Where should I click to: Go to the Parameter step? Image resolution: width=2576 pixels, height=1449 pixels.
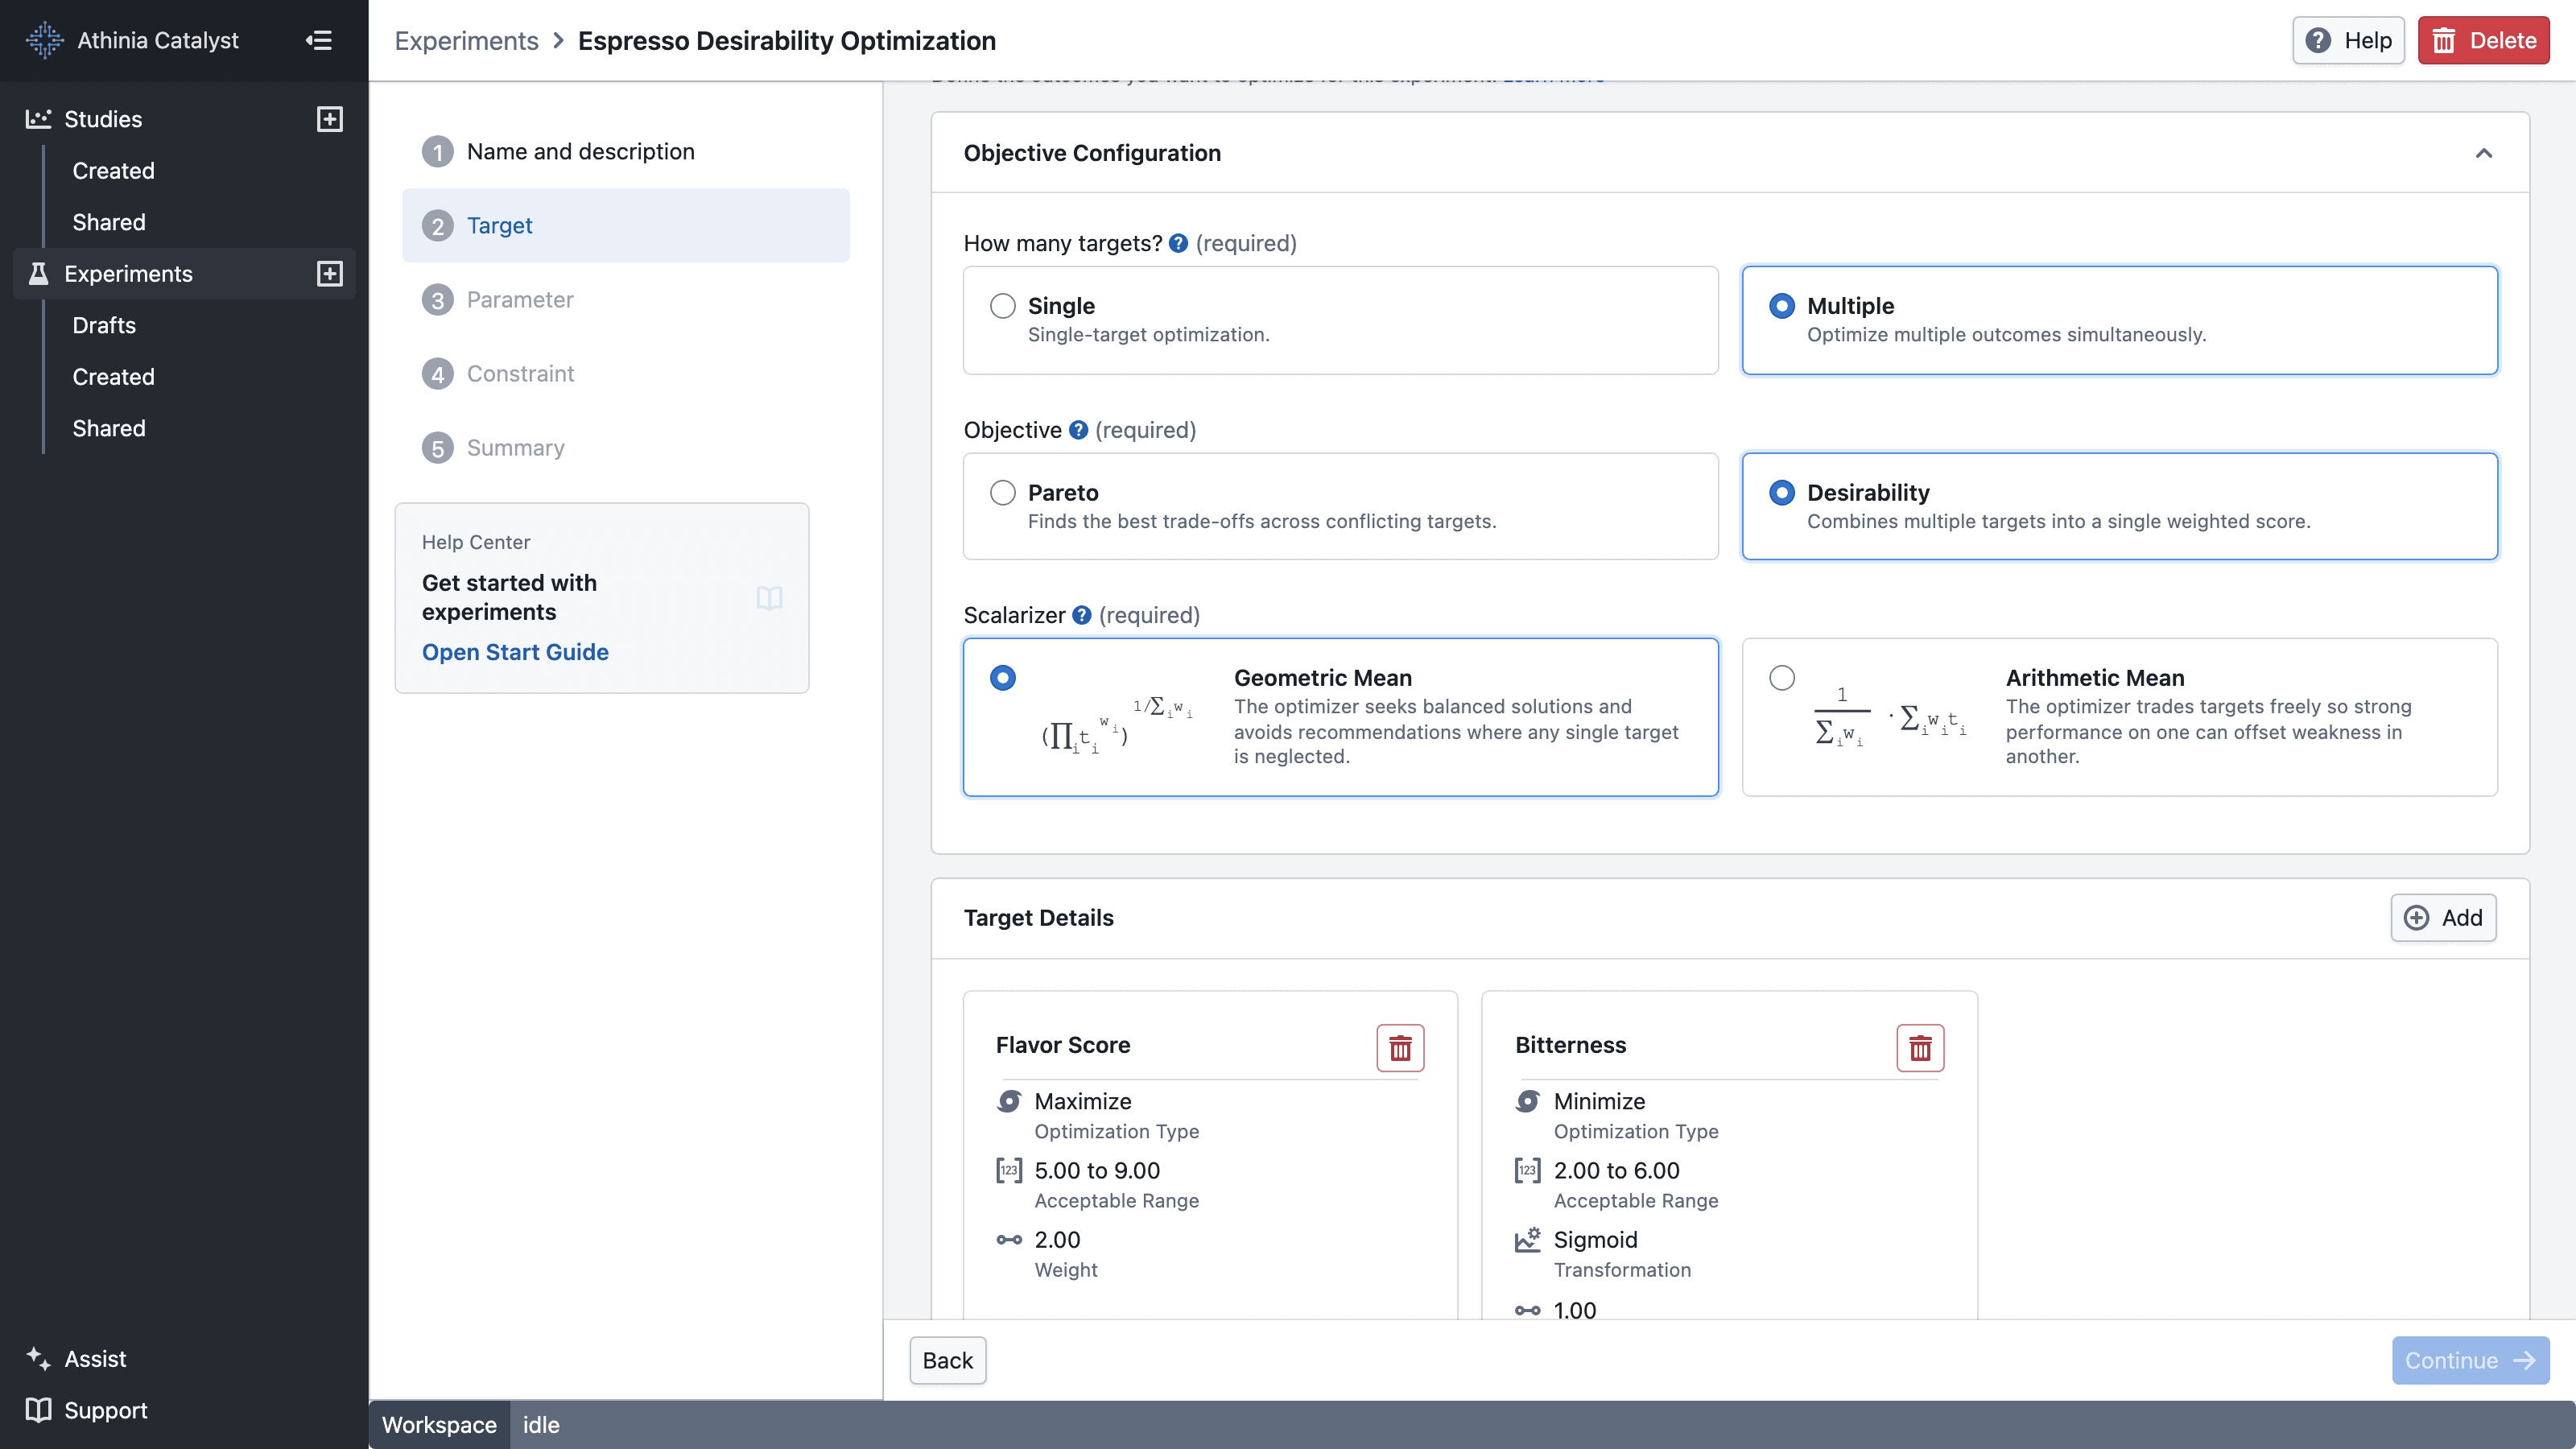pos(626,300)
